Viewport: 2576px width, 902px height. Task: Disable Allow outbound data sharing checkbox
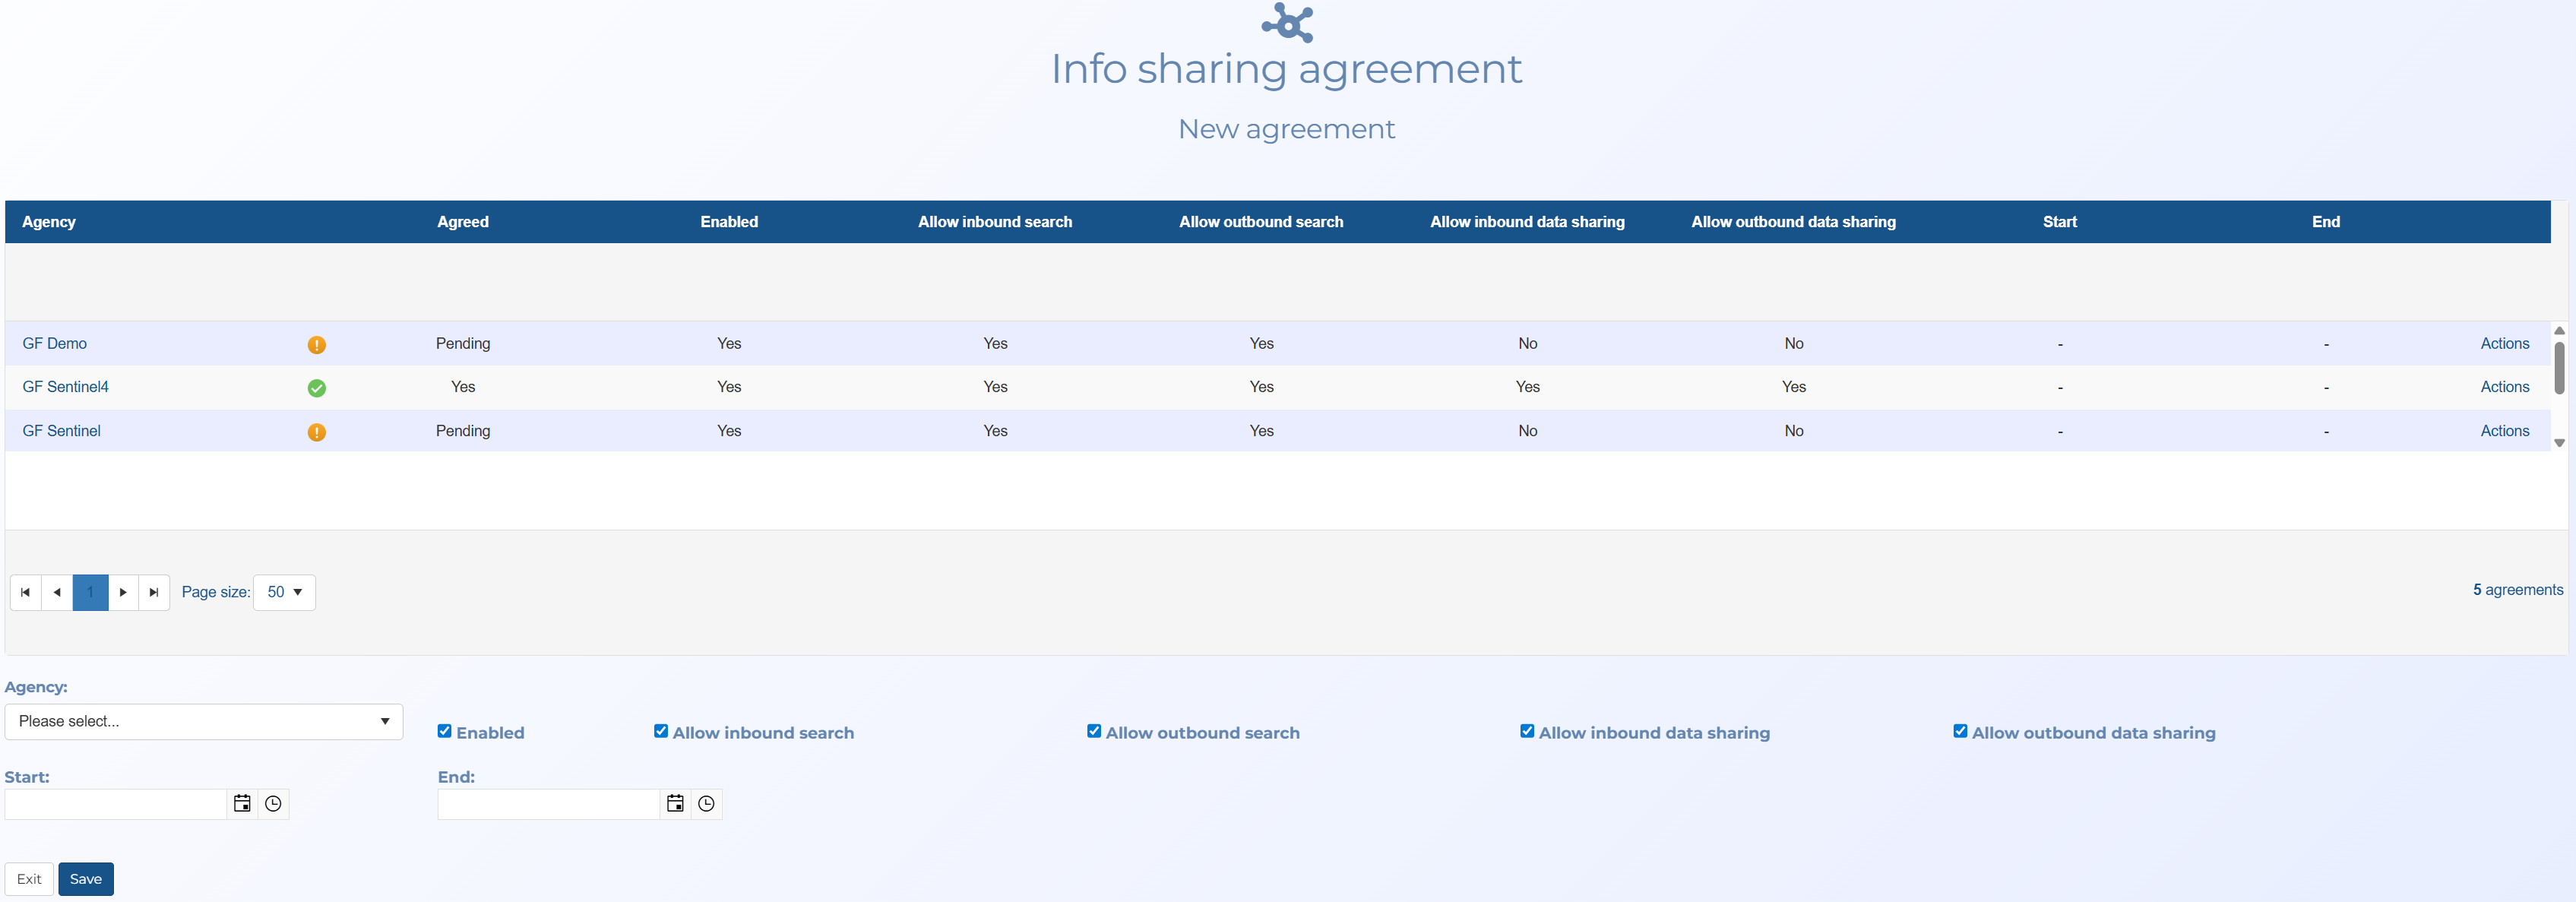[1960, 731]
